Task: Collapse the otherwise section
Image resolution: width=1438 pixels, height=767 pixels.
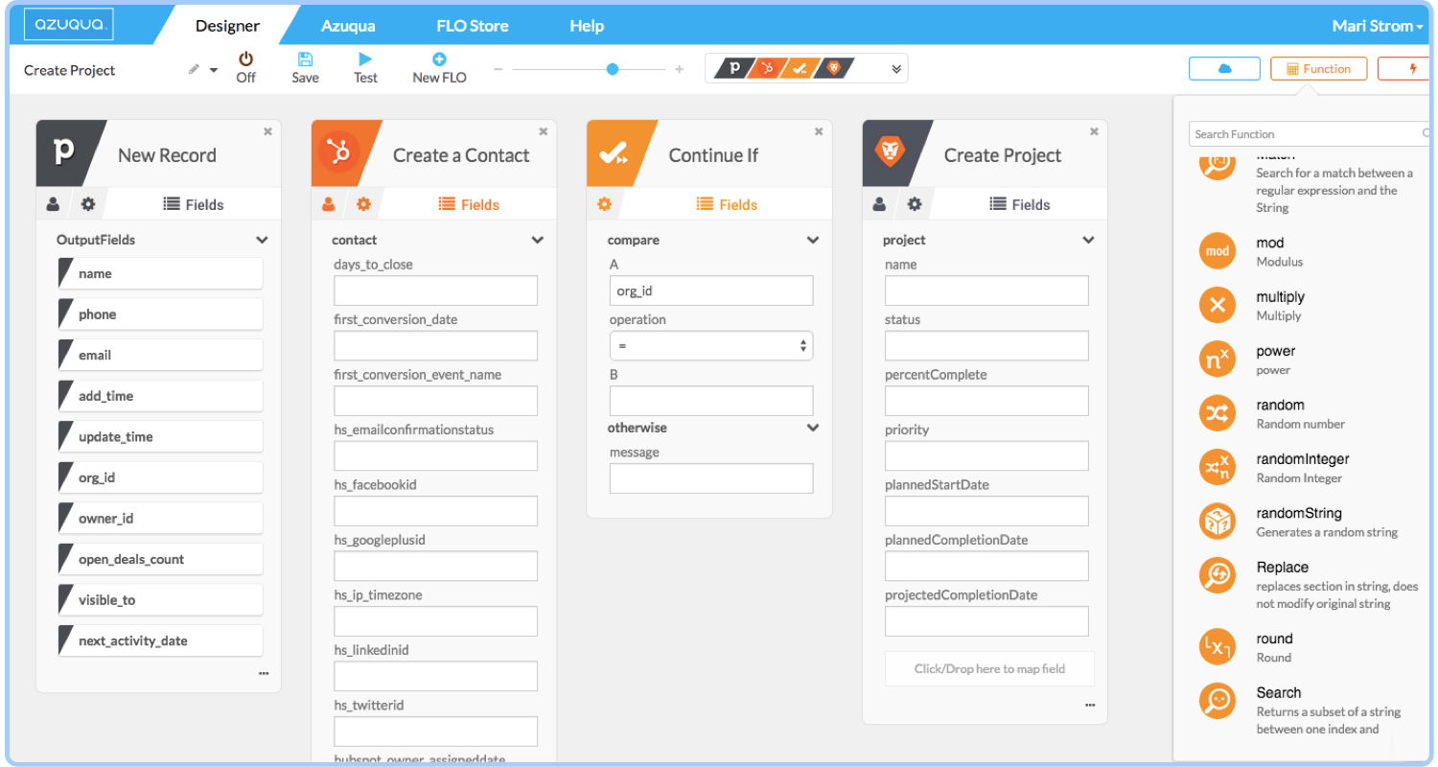Action: [813, 428]
